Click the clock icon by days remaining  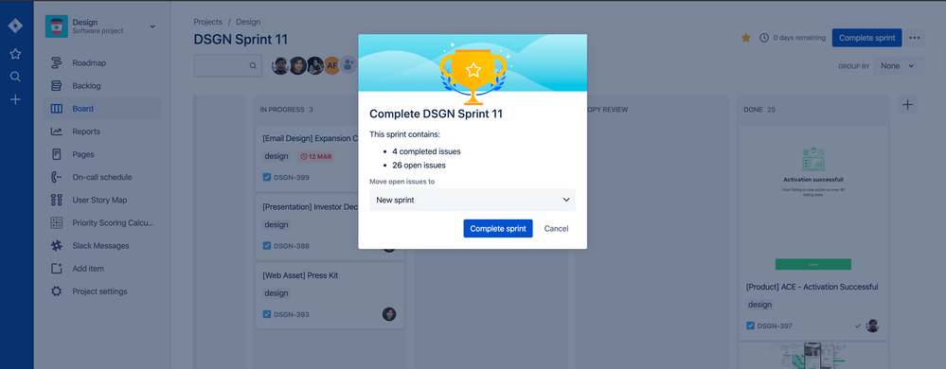click(x=764, y=38)
